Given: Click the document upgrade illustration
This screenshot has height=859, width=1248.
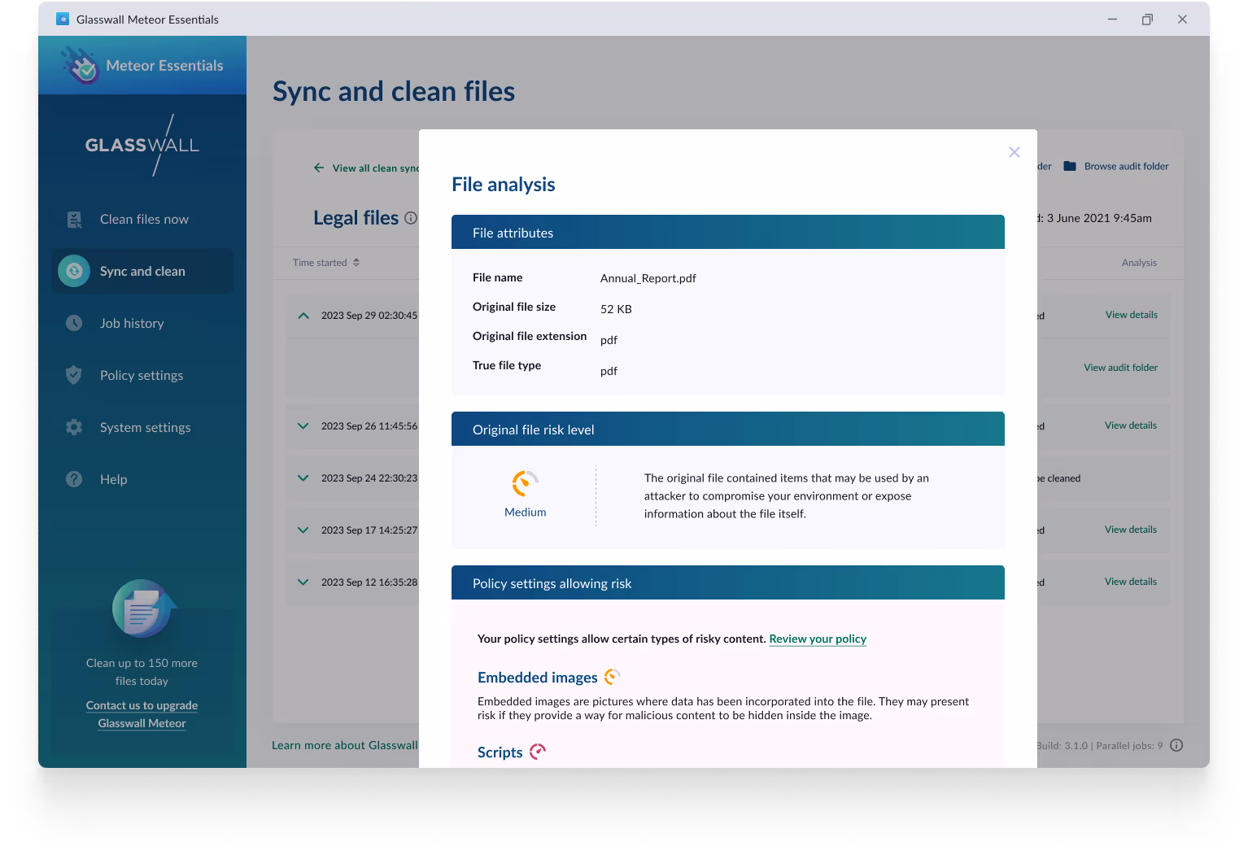Looking at the screenshot, I should (x=143, y=608).
